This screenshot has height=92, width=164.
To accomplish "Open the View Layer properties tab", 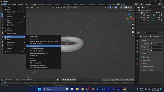I will click(x=137, y=48).
